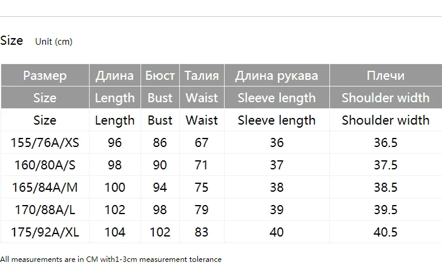This screenshot has width=442, height=274.
Task: Choose the 175/92A/XL size cell
Action: point(45,232)
